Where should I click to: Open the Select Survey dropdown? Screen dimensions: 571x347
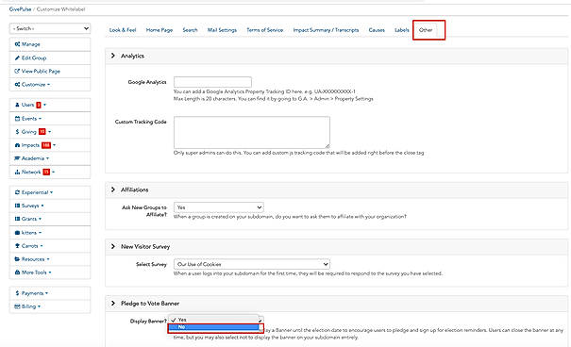[x=252, y=264]
